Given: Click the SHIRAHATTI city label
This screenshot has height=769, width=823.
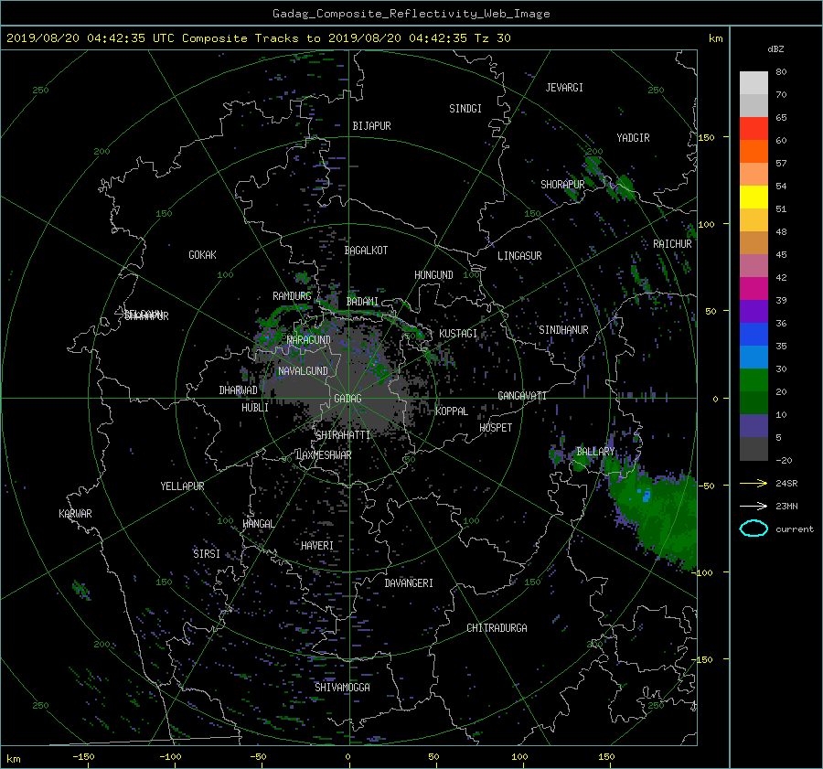Looking at the screenshot, I should (343, 435).
